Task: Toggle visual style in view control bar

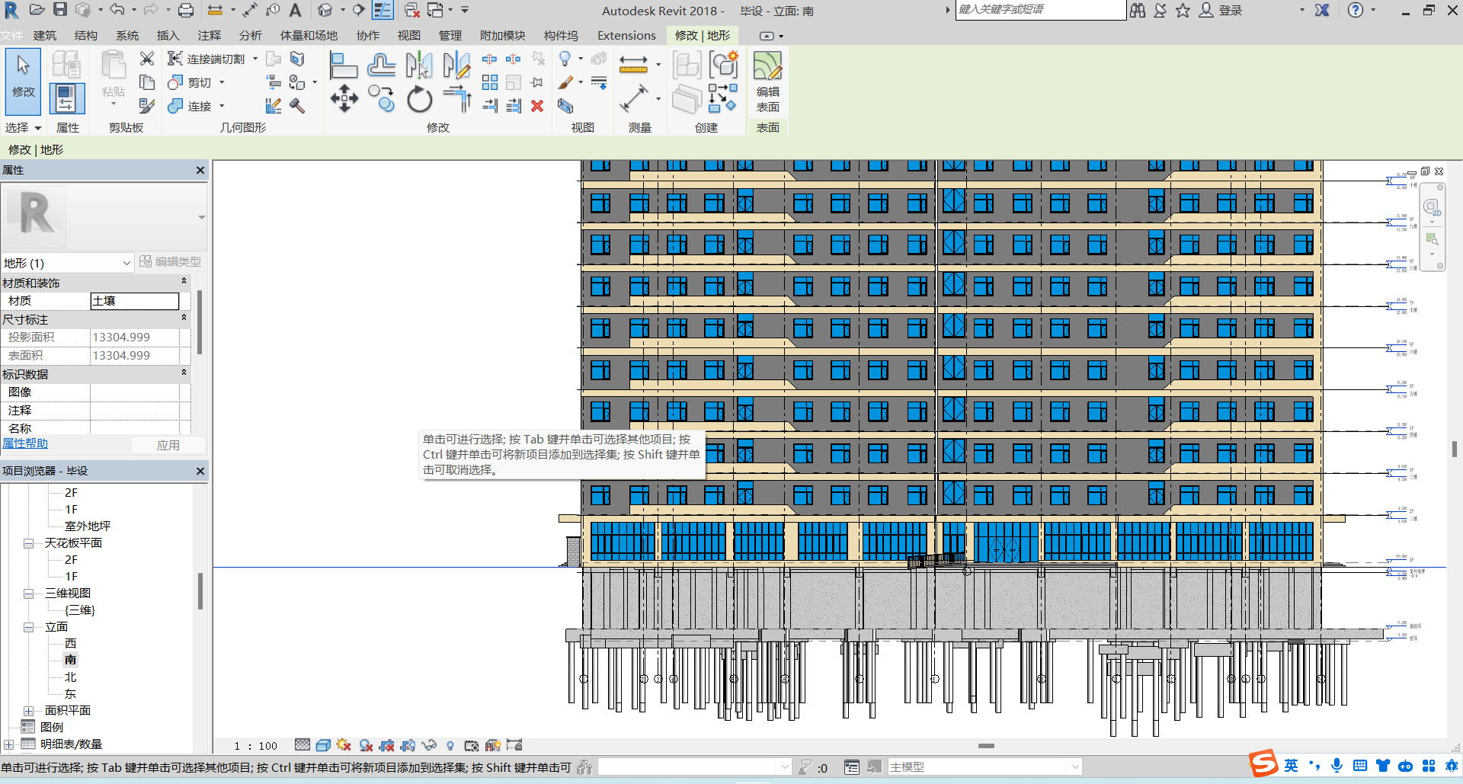Action: click(x=323, y=745)
